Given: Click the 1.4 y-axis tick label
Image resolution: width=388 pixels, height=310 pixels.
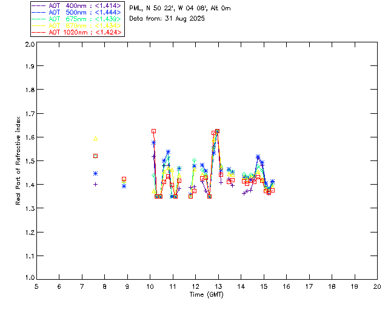Looking at the screenshot, I should tap(30, 185).
